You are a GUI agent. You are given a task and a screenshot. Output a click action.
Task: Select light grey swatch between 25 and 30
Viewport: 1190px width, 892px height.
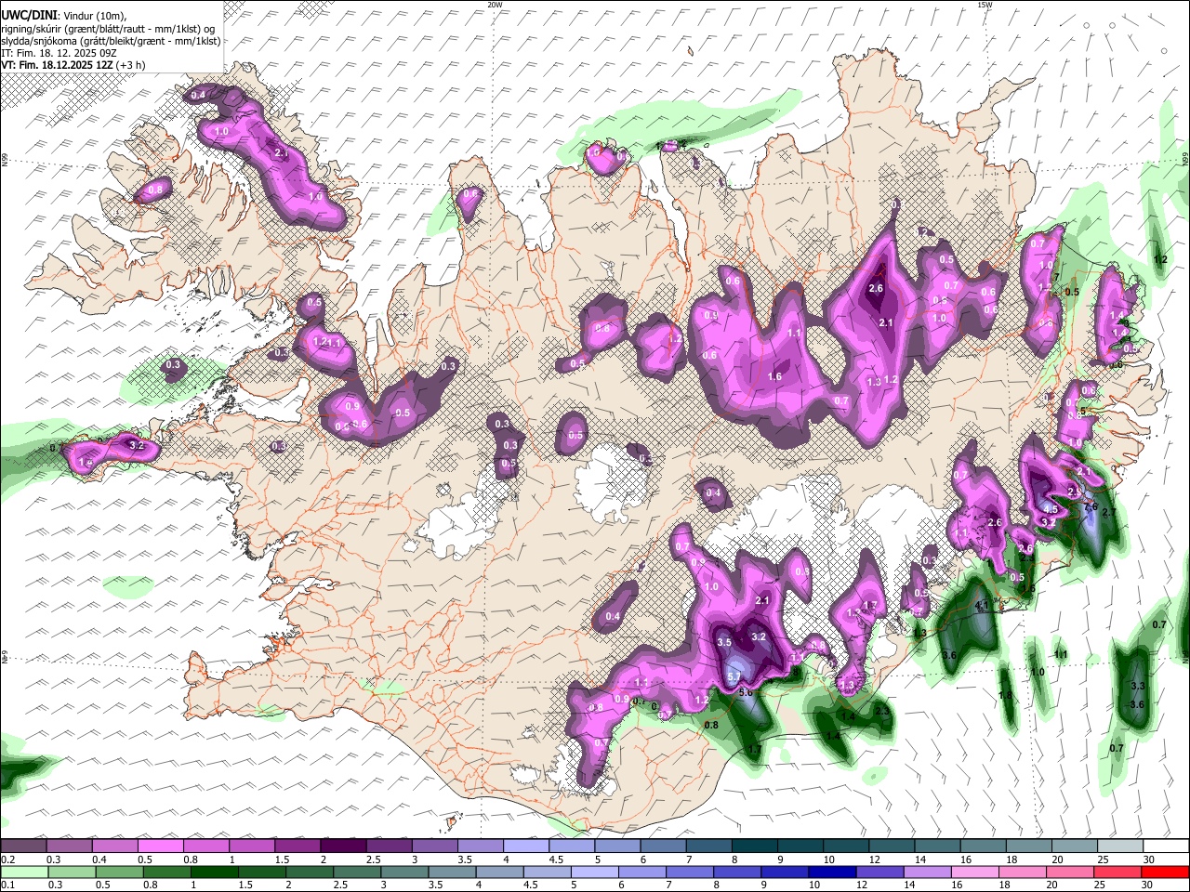coord(1118,846)
